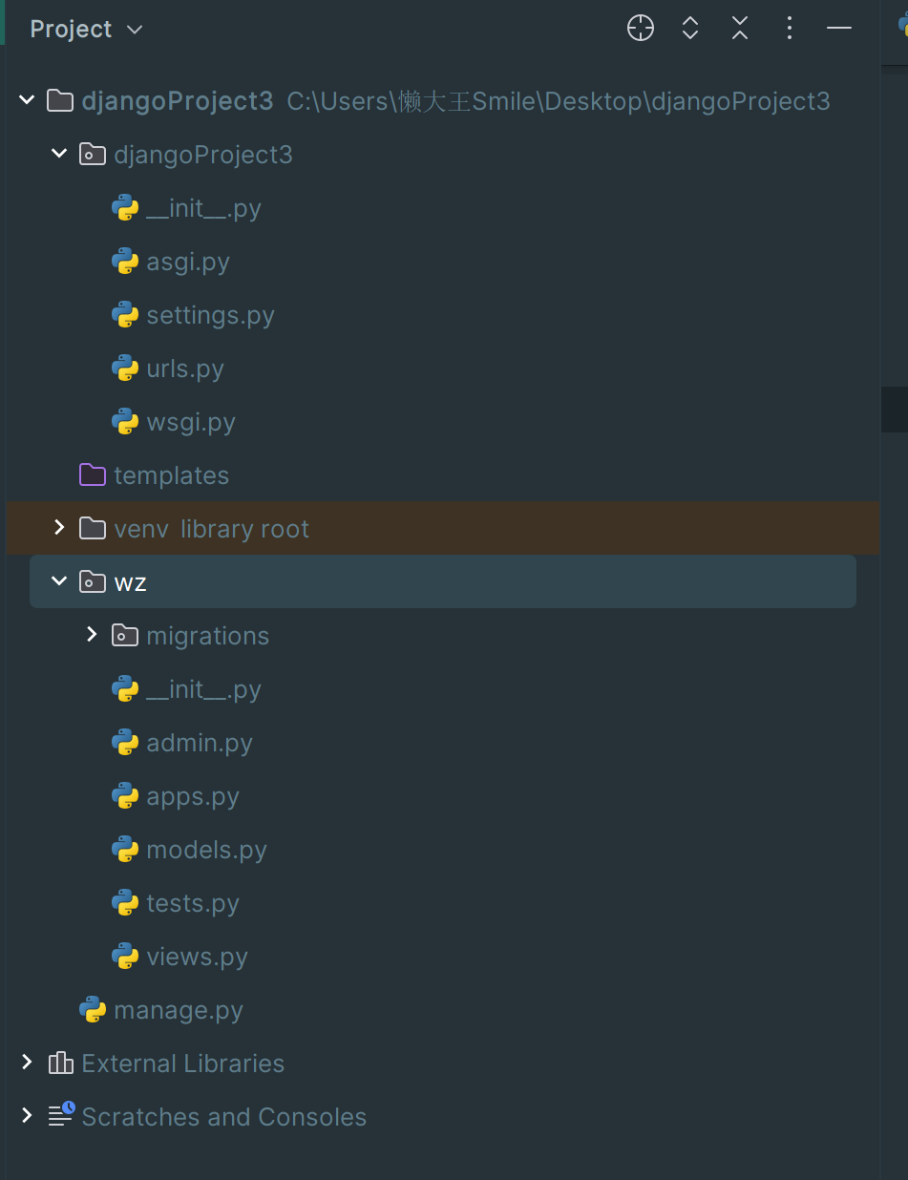Expand the venv library root folder
The width and height of the screenshot is (908, 1180).
click(x=59, y=528)
